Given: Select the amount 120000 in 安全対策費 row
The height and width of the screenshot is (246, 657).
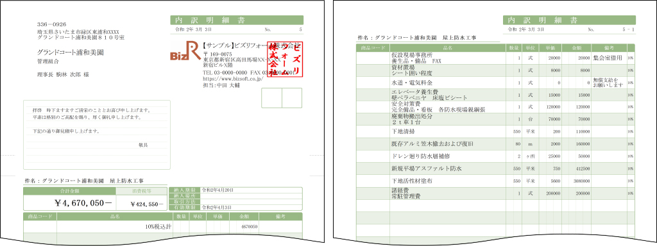Looking at the screenshot, I should (583, 107).
